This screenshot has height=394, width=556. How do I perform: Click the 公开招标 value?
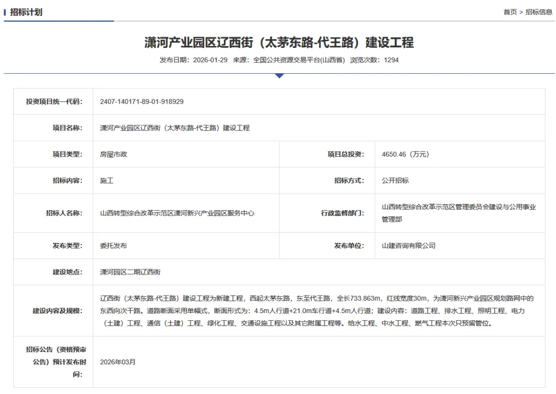pyautogui.click(x=395, y=180)
